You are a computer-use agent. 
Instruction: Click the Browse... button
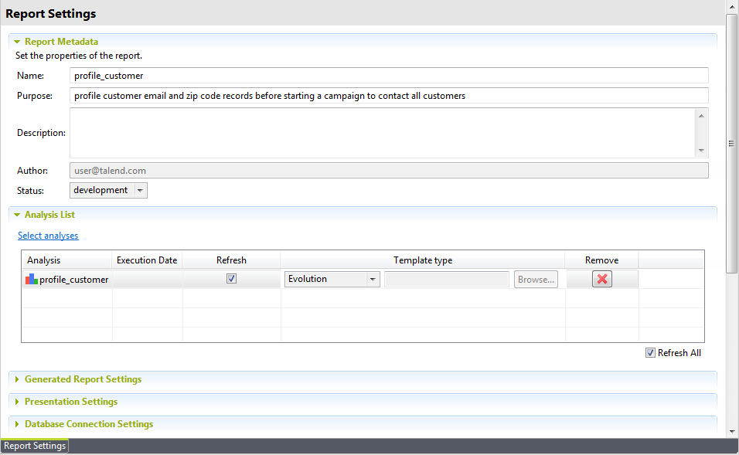tap(536, 280)
